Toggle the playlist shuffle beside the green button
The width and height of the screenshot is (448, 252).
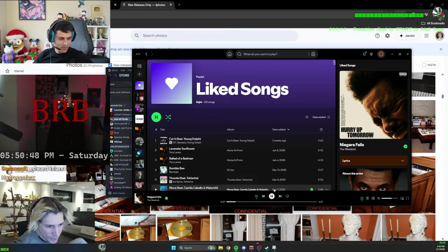pyautogui.click(x=168, y=117)
